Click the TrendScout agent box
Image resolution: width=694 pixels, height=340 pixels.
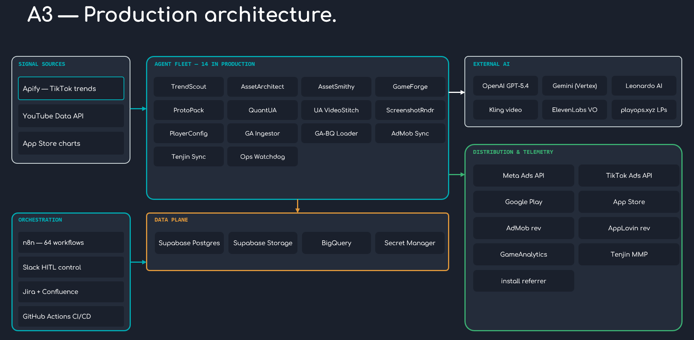click(x=189, y=87)
